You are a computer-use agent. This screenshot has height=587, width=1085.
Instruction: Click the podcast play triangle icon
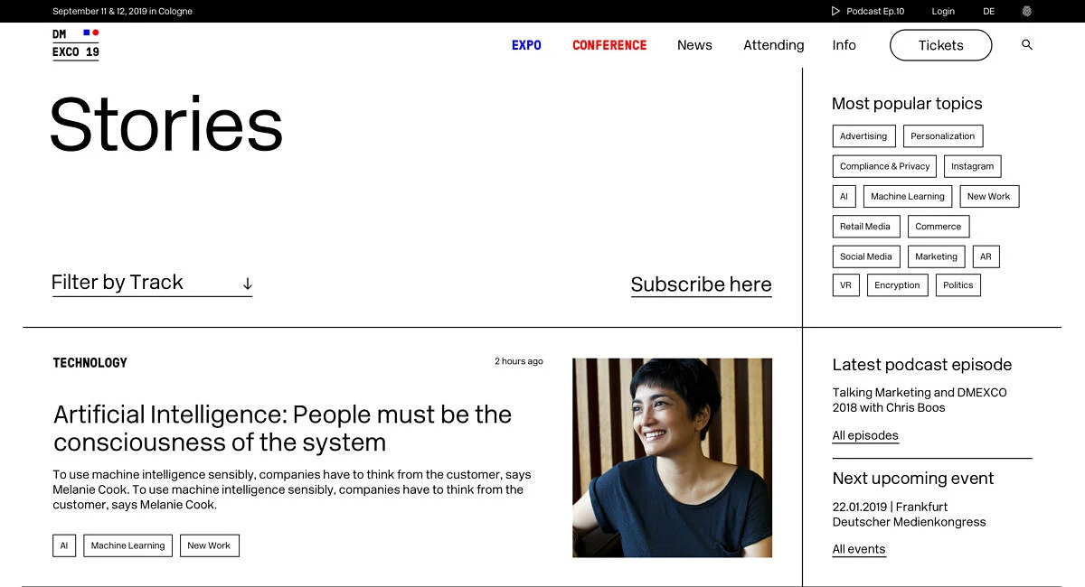835,11
